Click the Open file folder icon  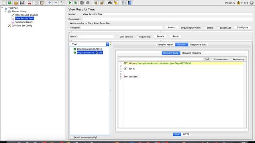(16, 3)
